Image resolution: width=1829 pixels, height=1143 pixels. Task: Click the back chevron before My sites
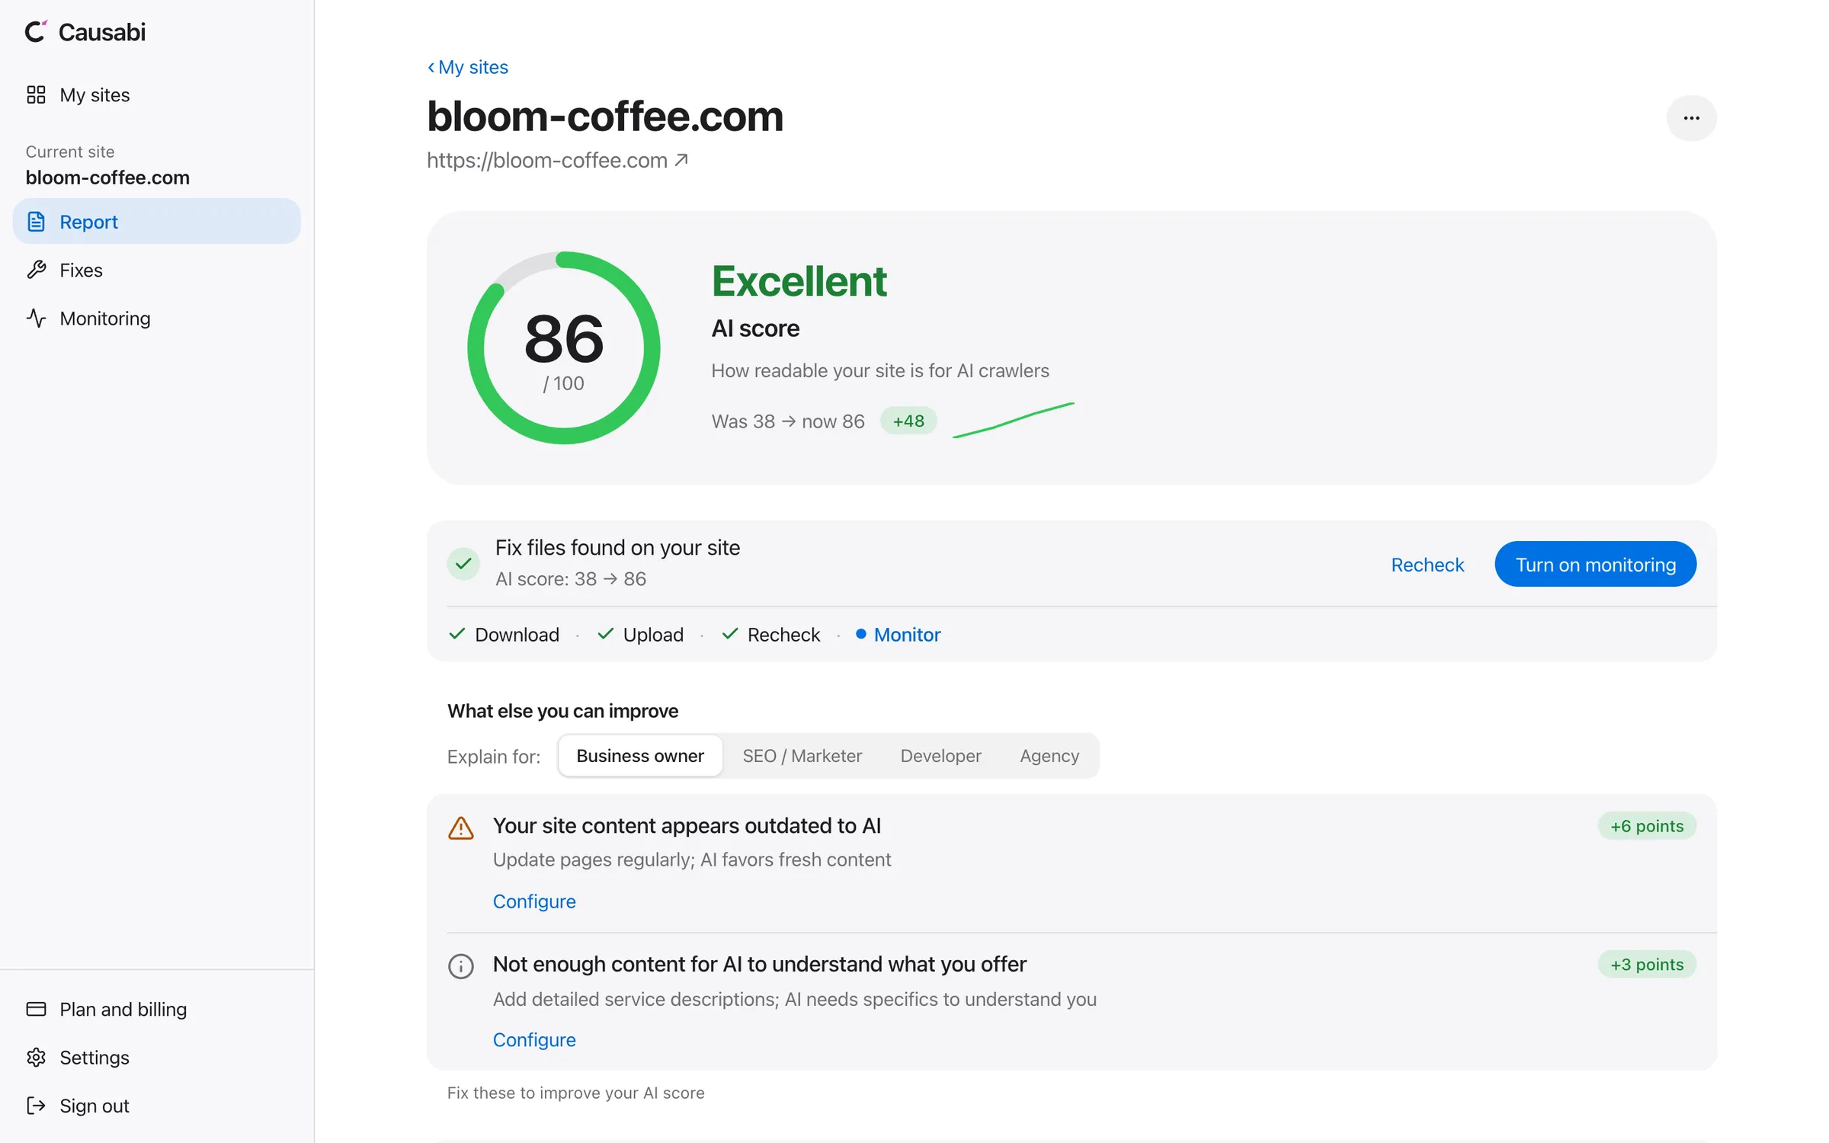(x=431, y=67)
